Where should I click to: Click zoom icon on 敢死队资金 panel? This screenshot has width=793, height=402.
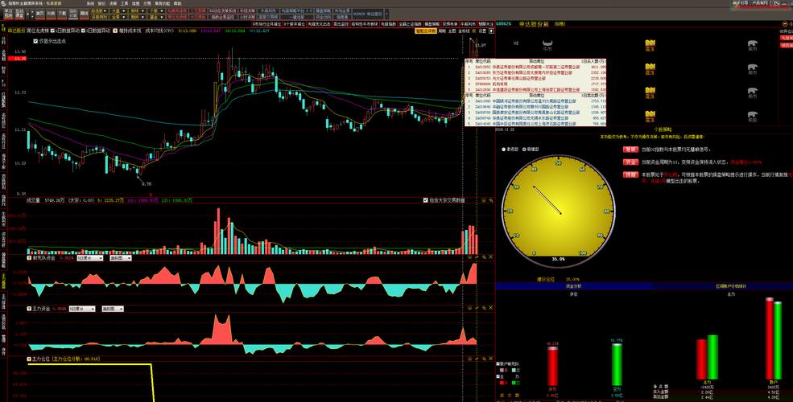tap(484, 257)
